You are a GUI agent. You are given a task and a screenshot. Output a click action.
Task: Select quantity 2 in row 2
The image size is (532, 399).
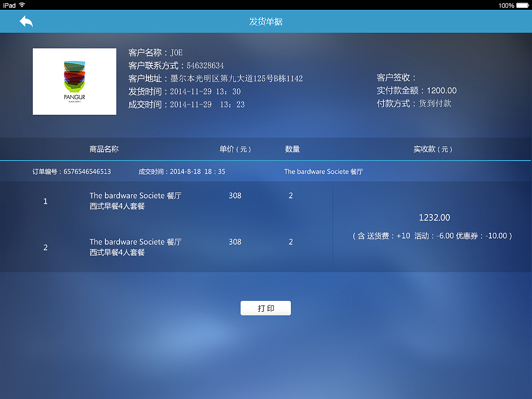[291, 242]
